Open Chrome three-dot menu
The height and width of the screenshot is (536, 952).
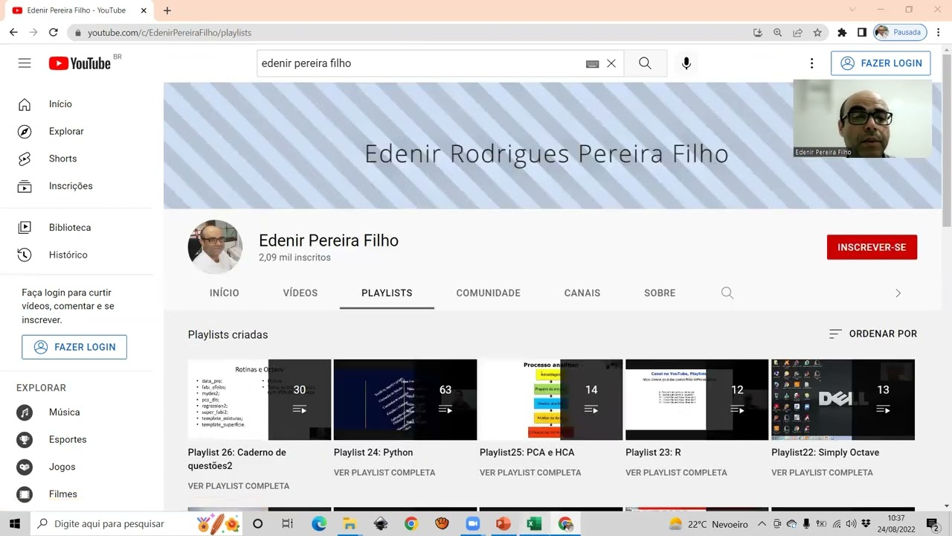click(x=939, y=33)
